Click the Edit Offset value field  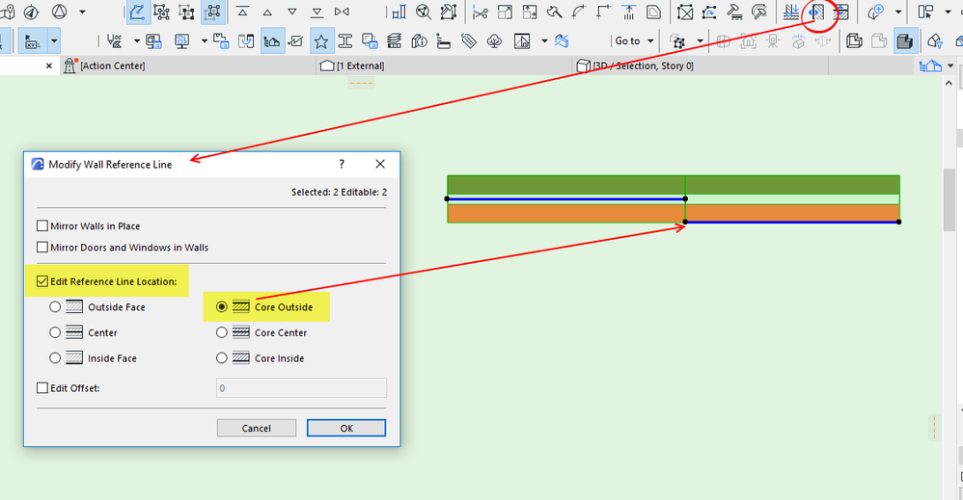pyautogui.click(x=301, y=387)
